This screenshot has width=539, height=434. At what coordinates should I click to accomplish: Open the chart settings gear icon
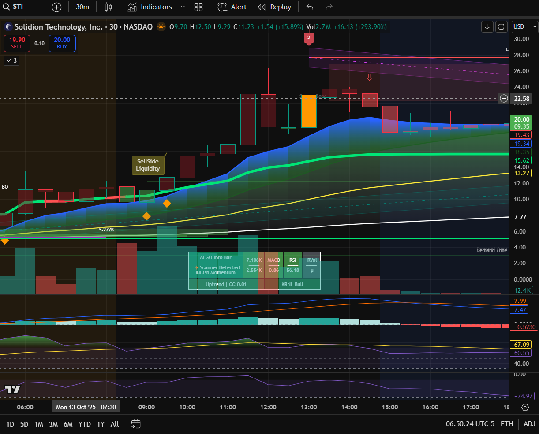(525, 407)
